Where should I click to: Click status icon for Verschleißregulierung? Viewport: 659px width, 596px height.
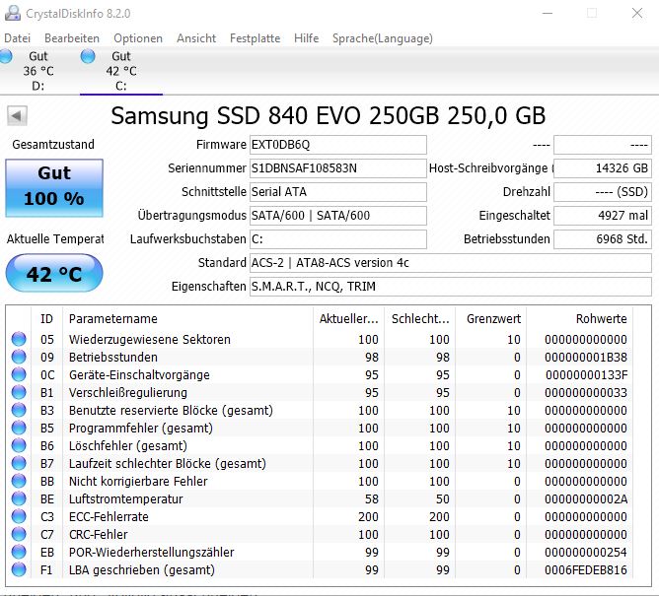pyautogui.click(x=19, y=392)
